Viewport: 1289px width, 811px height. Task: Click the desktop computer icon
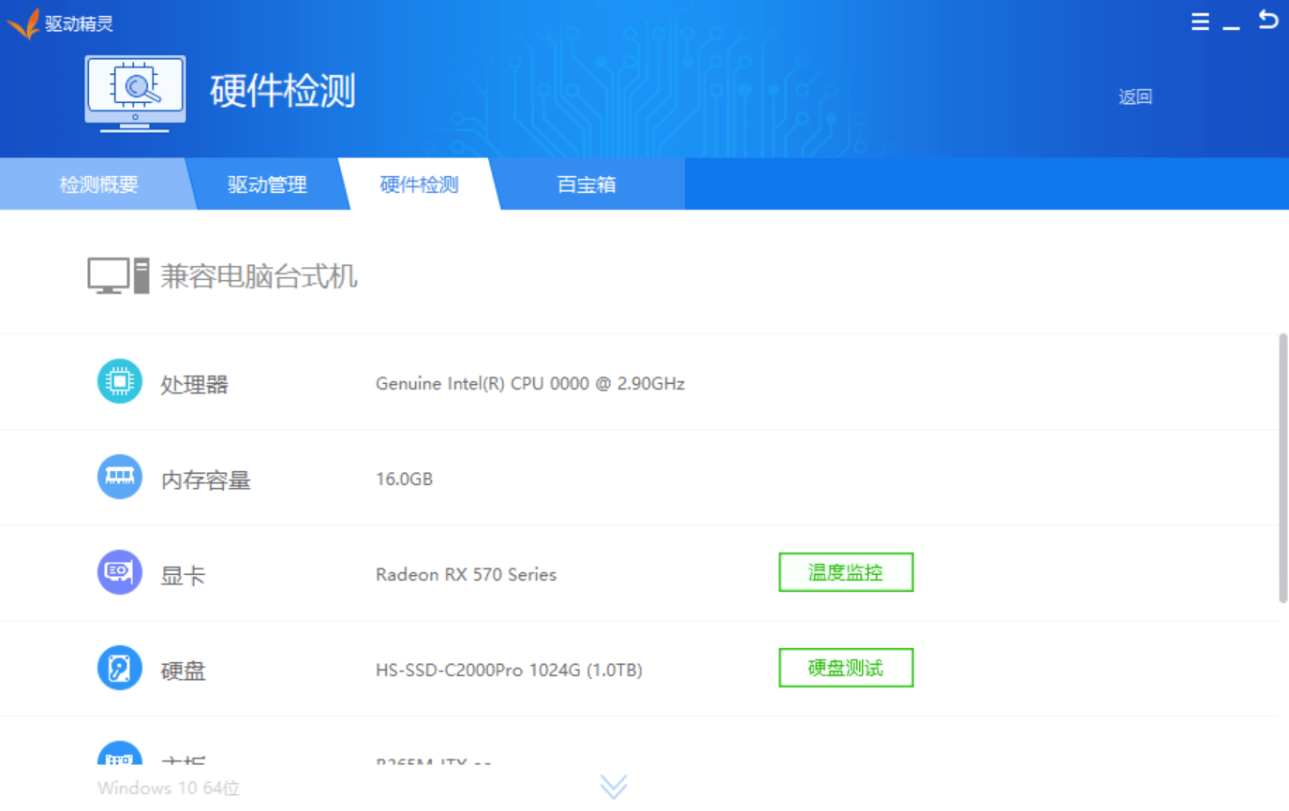pyautogui.click(x=118, y=276)
